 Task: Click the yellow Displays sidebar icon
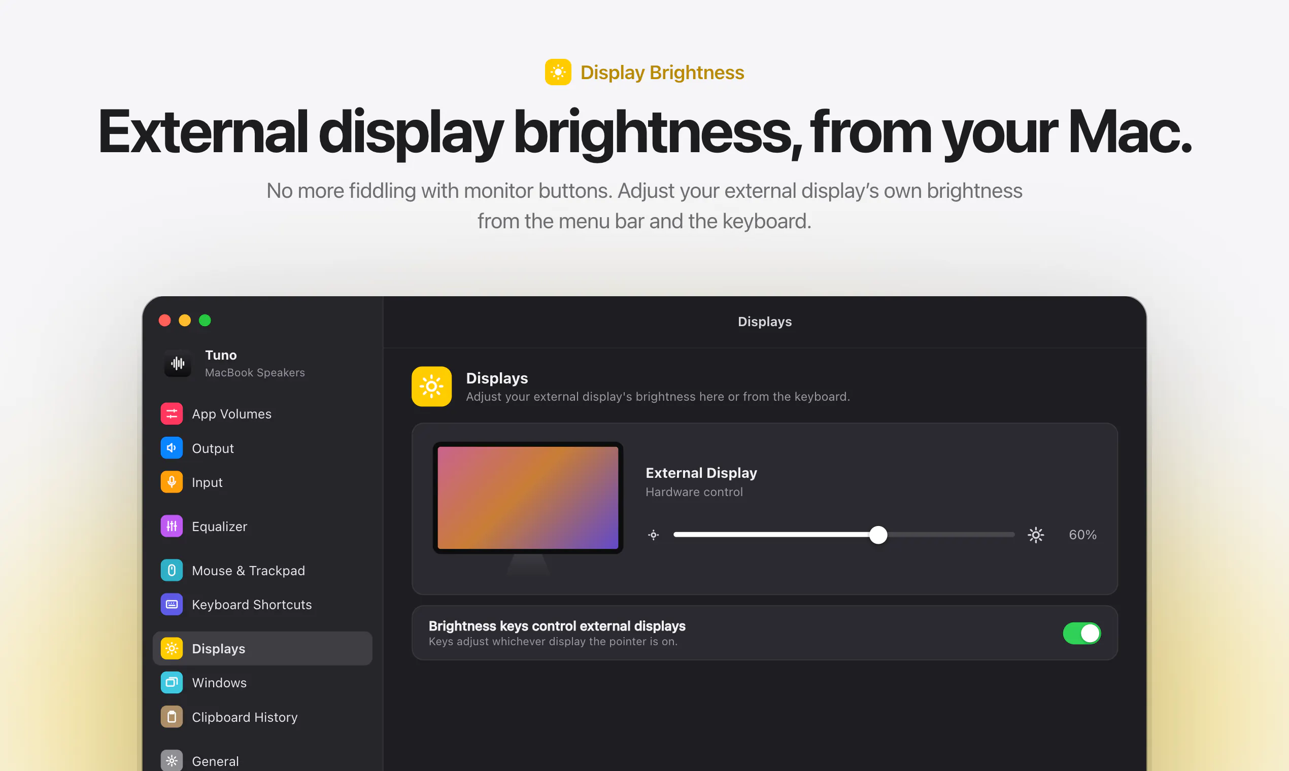pyautogui.click(x=172, y=648)
